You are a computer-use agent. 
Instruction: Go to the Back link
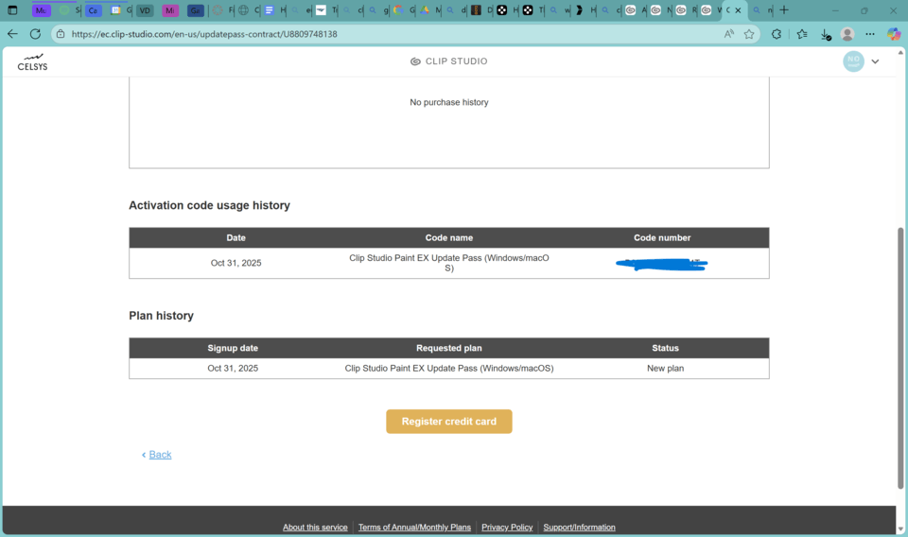pyautogui.click(x=160, y=455)
